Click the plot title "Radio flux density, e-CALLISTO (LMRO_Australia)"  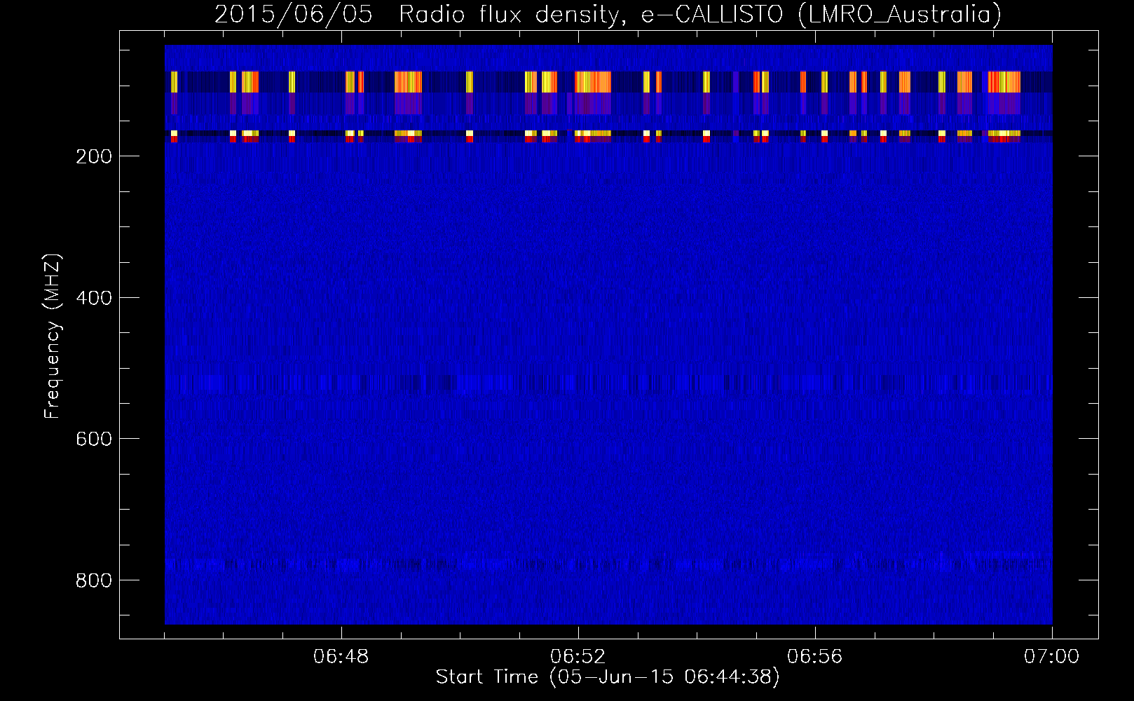[700, 15]
